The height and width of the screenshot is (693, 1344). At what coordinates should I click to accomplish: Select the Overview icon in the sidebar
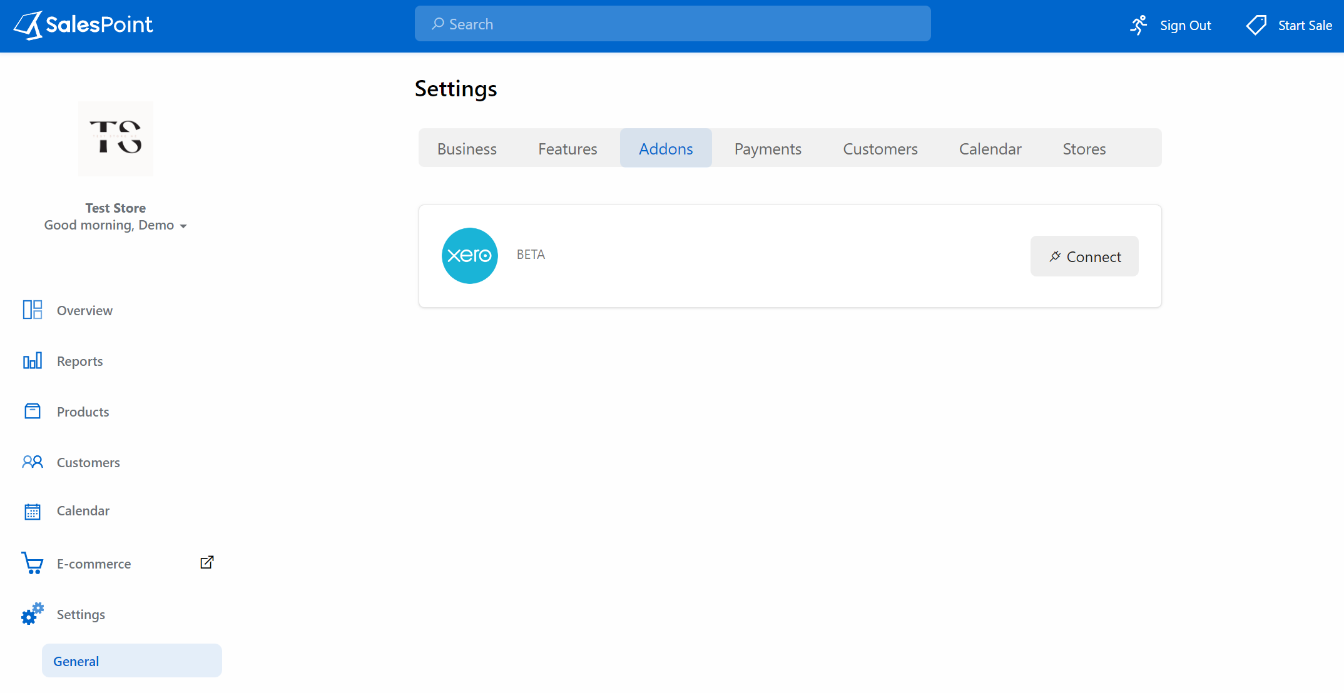(32, 310)
